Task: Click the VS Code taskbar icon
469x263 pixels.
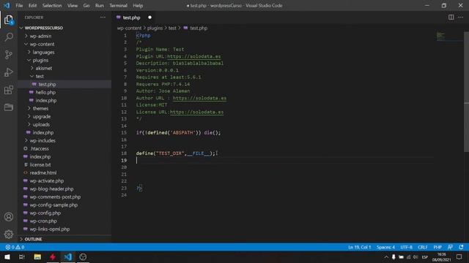Action: pyautogui.click(x=68, y=256)
